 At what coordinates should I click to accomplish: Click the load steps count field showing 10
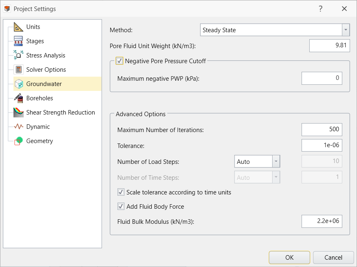coord(322,161)
